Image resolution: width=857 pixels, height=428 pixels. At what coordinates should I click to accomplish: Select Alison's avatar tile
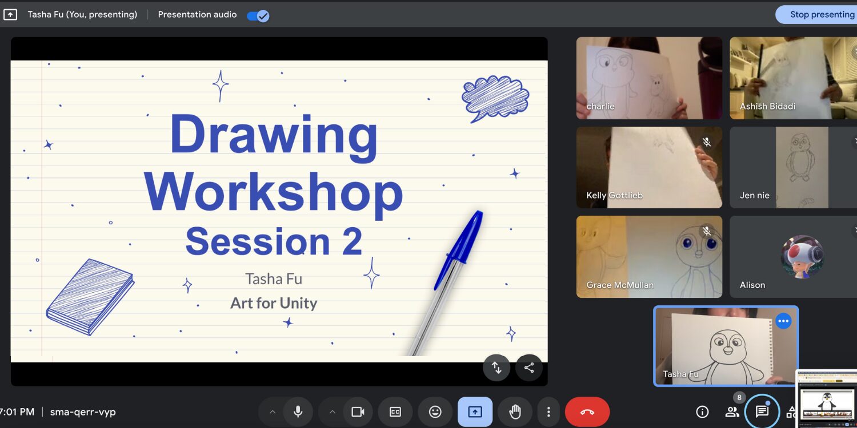tap(793, 257)
